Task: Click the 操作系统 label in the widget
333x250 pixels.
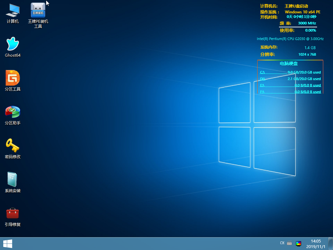Action: pyautogui.click(x=270, y=12)
